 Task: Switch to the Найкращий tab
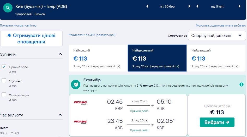pyautogui.click(x=98, y=58)
